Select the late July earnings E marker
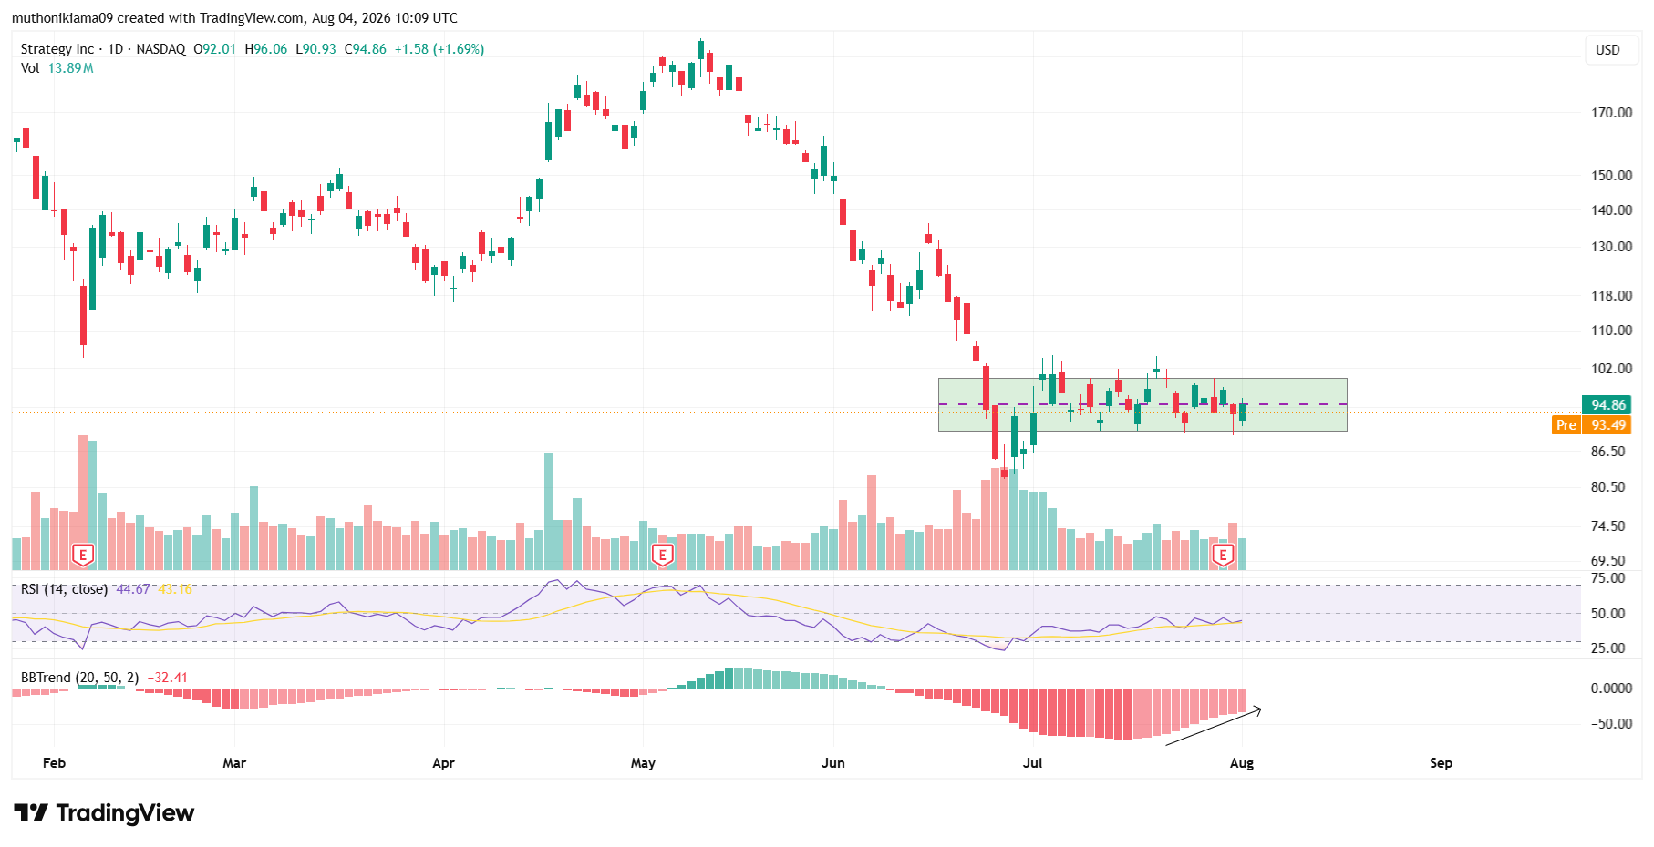This screenshot has width=1654, height=847. [x=1223, y=554]
